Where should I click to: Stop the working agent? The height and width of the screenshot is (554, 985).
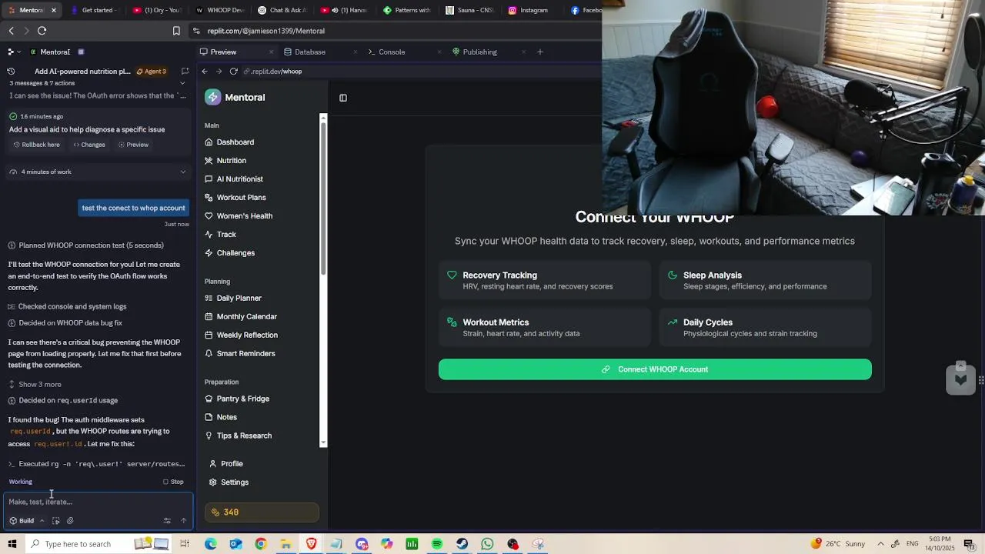pos(173,482)
